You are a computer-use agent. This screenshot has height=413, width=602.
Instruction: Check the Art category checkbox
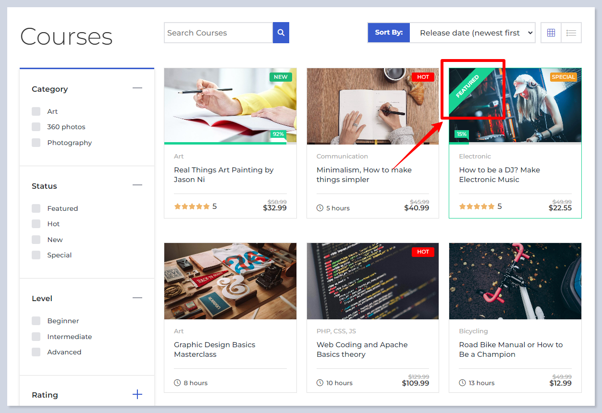pos(36,111)
